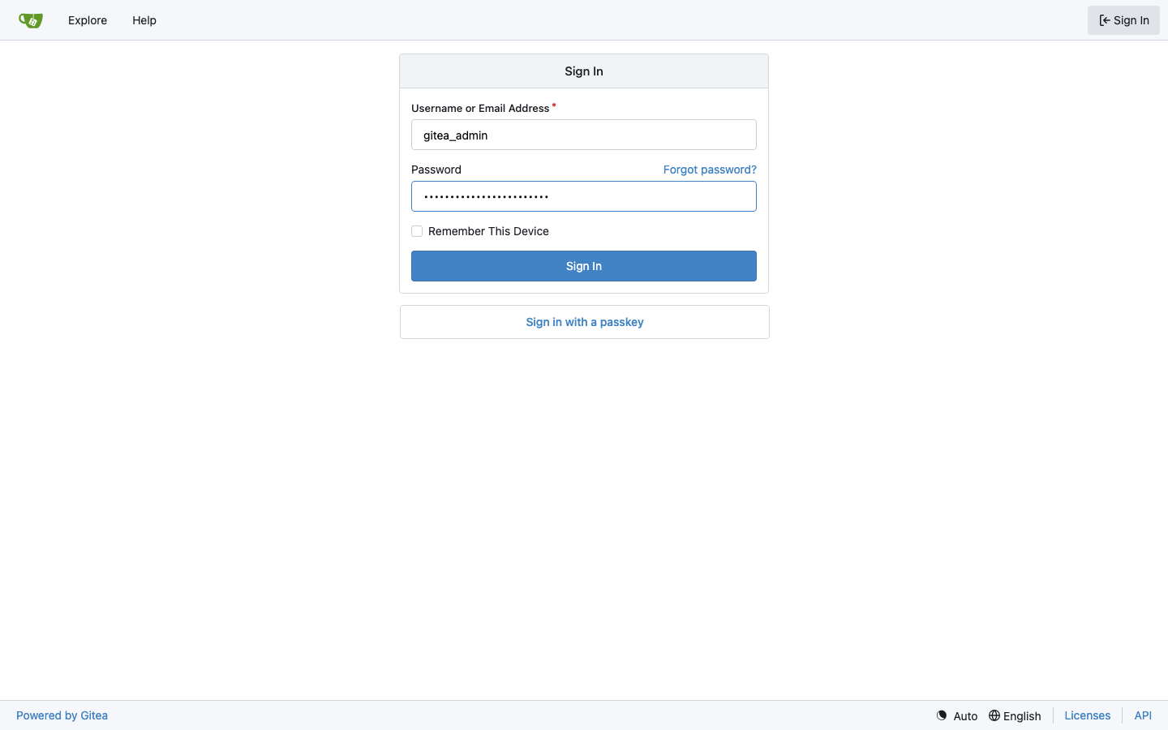
Task: Open the Help menu item
Action: [144, 20]
